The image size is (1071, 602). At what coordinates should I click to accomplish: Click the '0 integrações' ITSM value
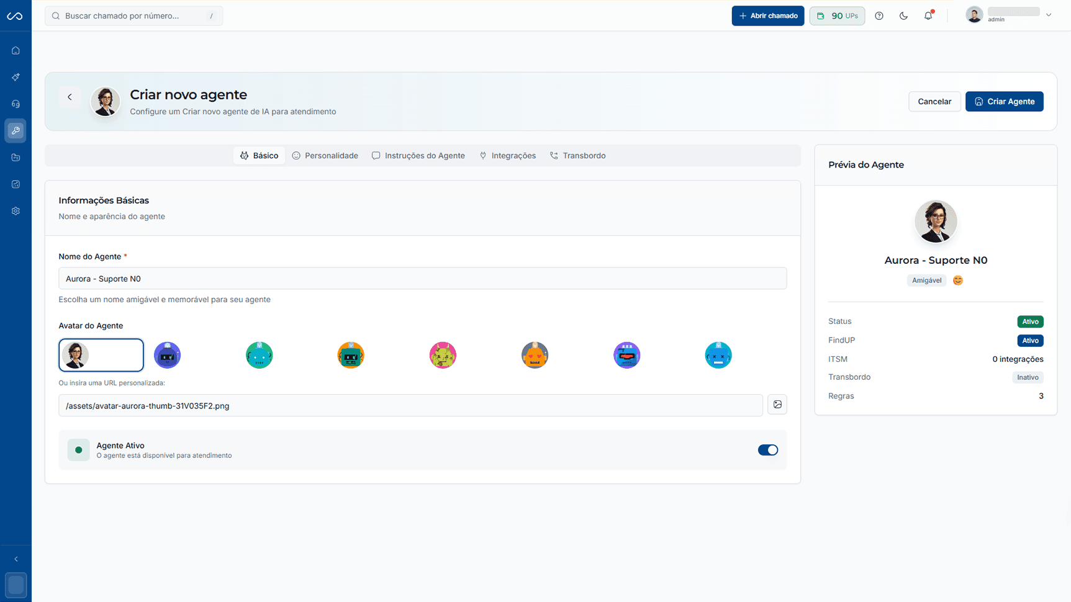1018,359
